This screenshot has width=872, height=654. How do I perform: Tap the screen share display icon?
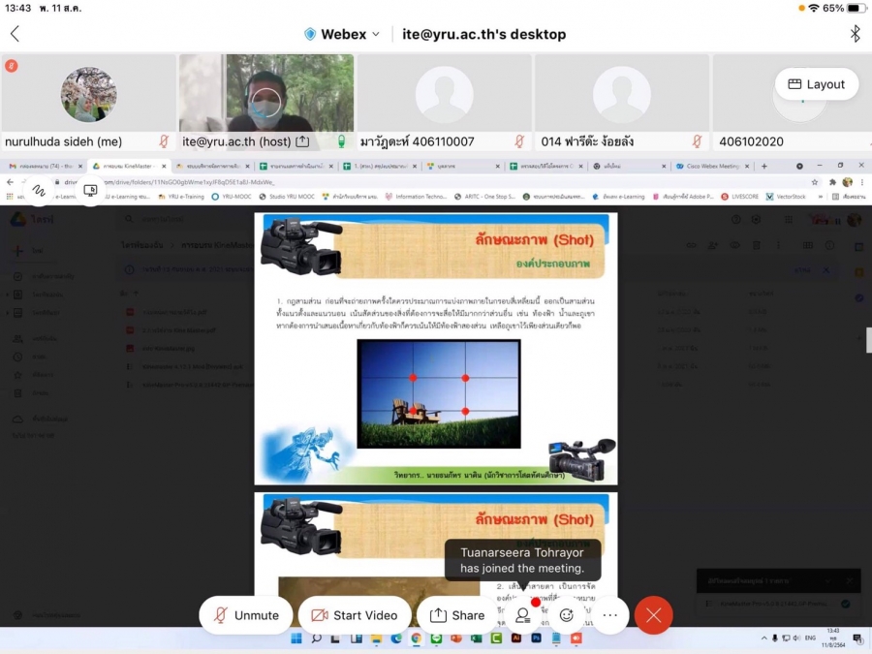90,191
